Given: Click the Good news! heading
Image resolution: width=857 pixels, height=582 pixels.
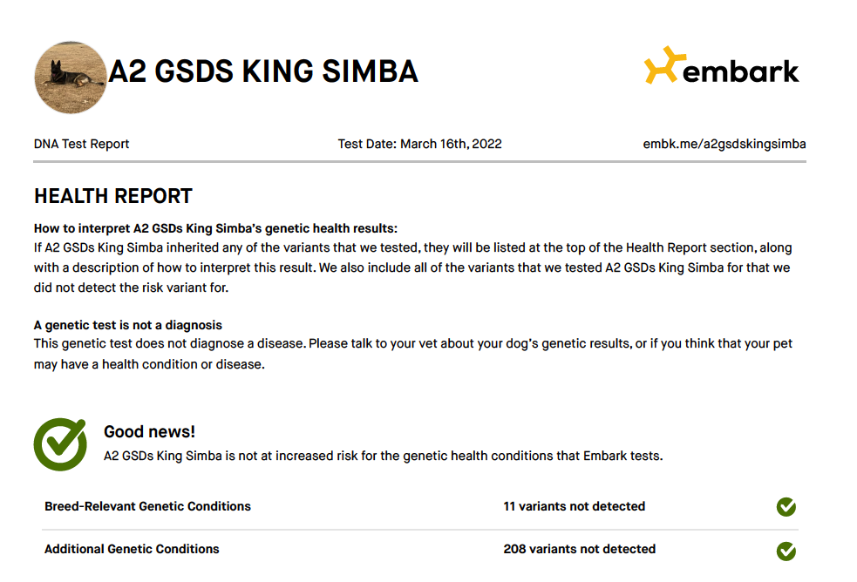Looking at the screenshot, I should pos(149,432).
